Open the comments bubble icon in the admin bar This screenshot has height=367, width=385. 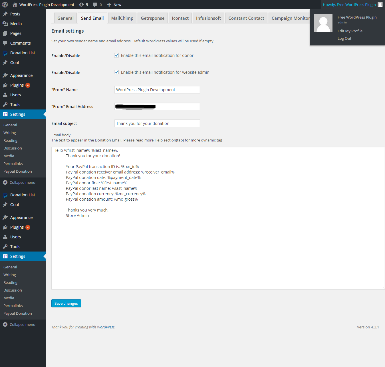tap(95, 5)
